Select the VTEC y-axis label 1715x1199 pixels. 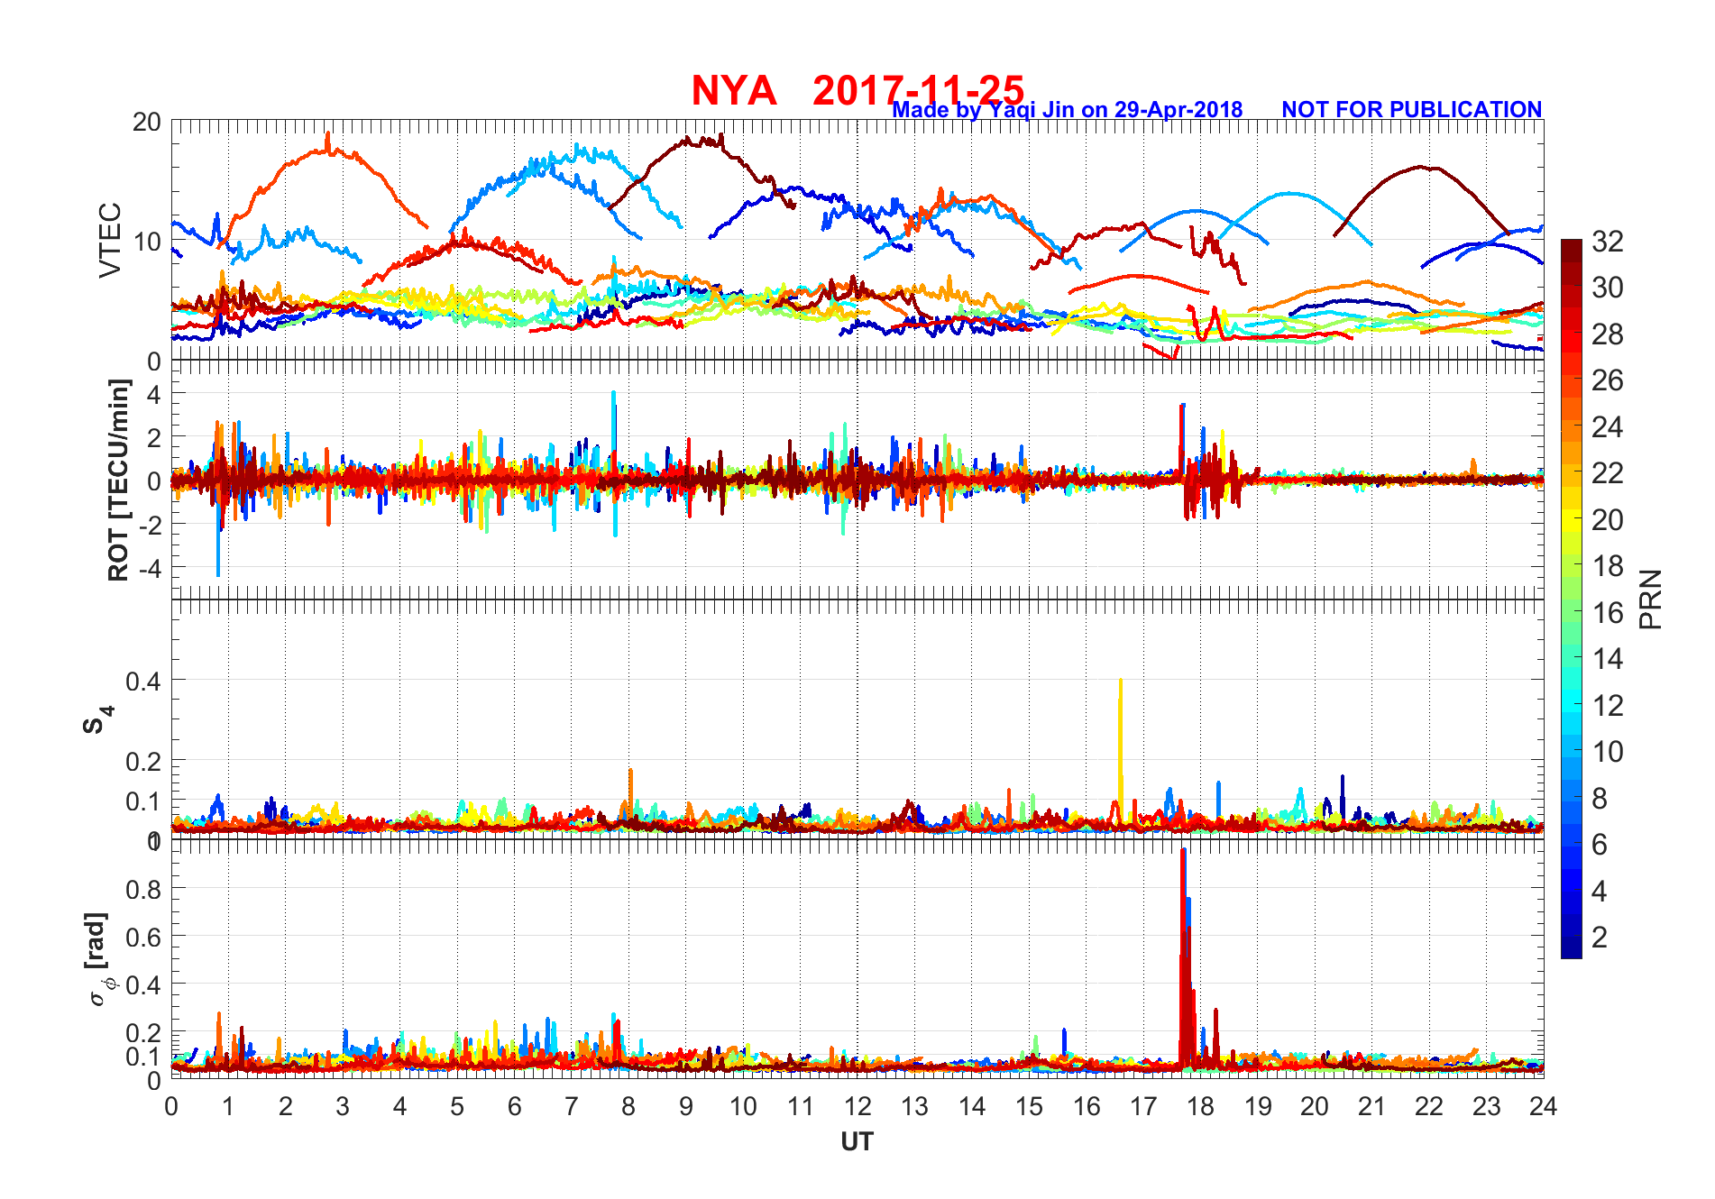tap(109, 240)
